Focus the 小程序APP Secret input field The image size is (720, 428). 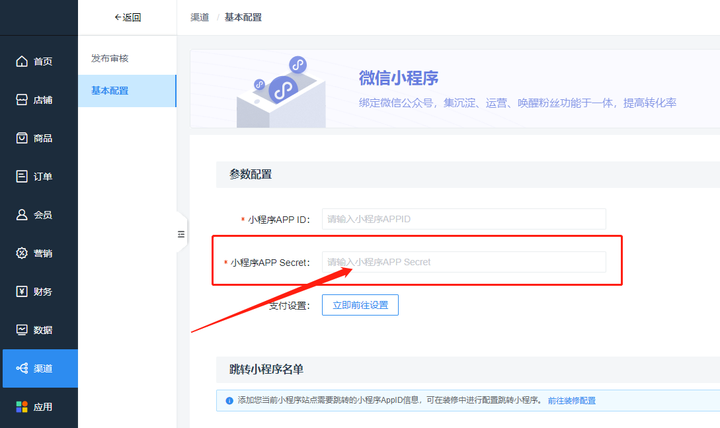(x=463, y=262)
